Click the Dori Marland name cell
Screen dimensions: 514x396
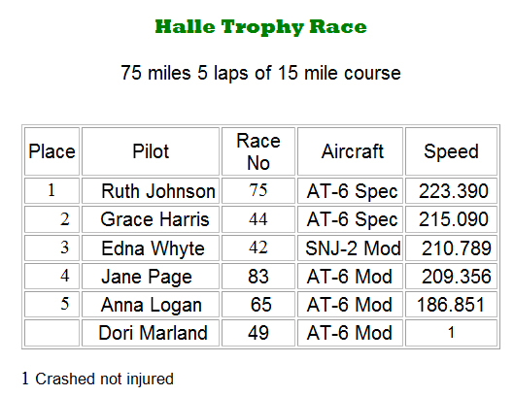pyautogui.click(x=151, y=333)
